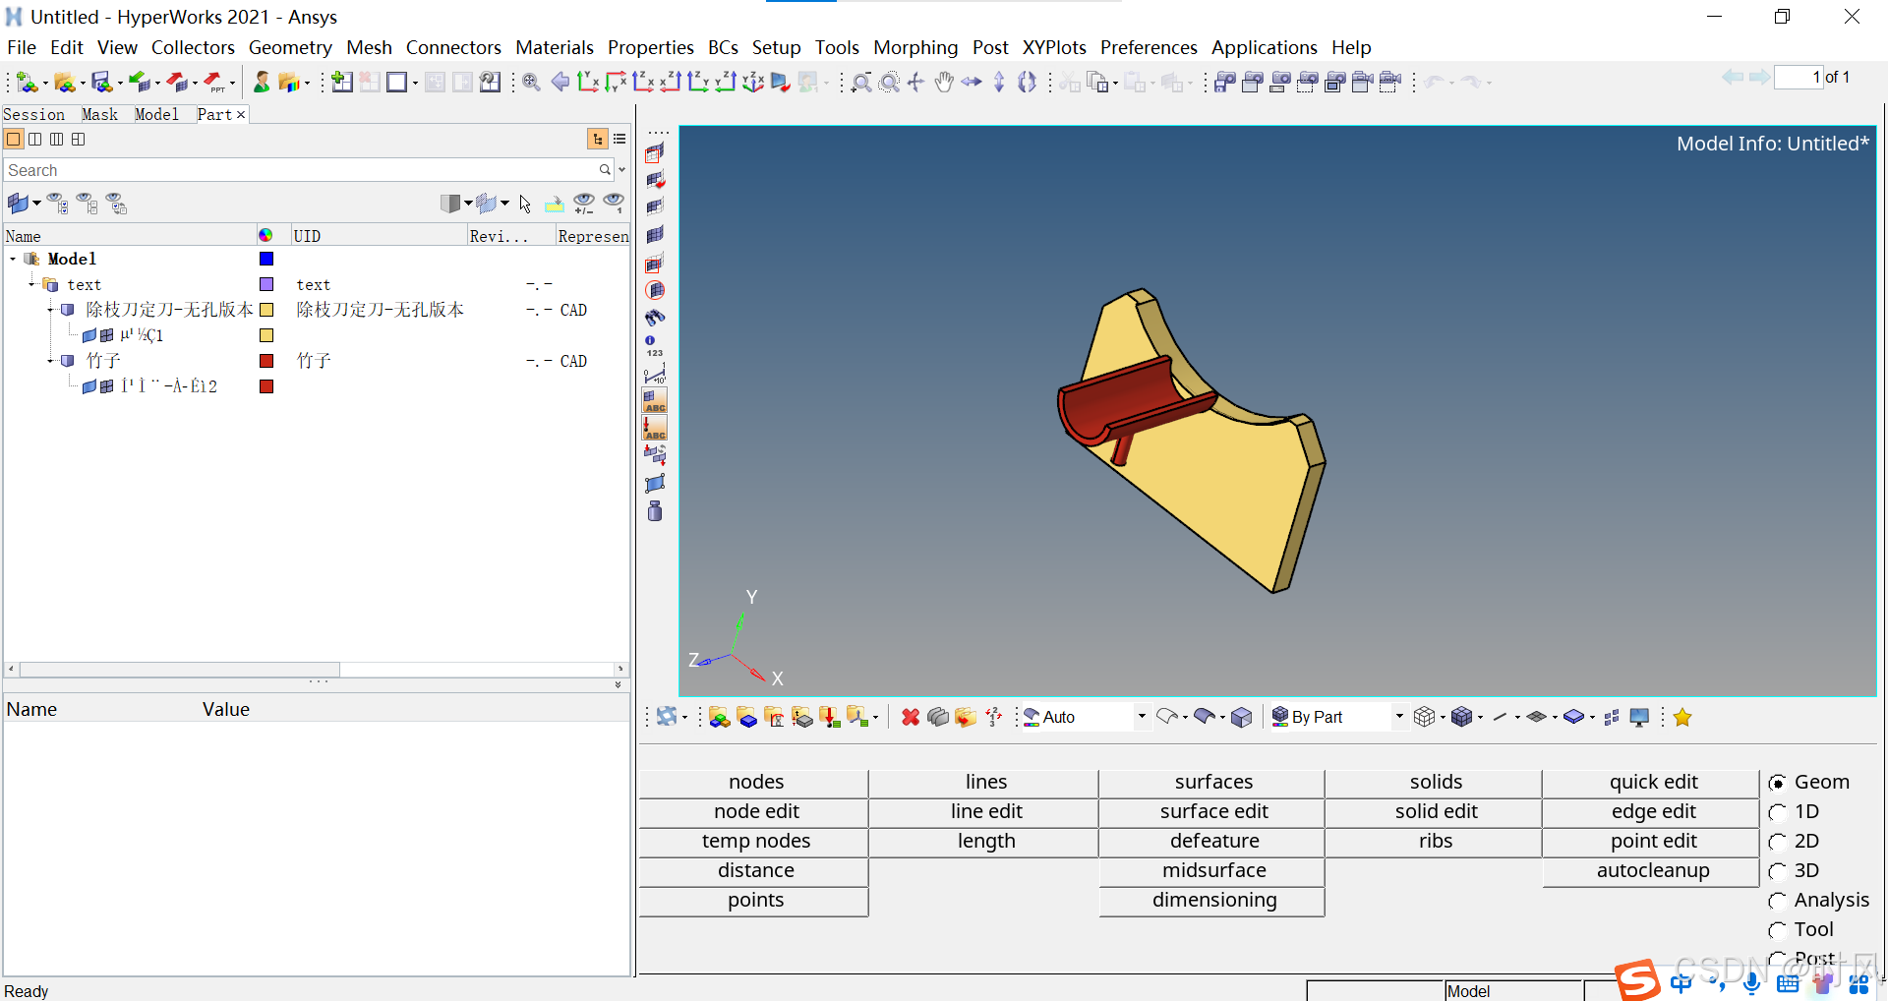Click the shaded solid cube display icon
This screenshot has width=1888, height=1001.
coord(1241,718)
